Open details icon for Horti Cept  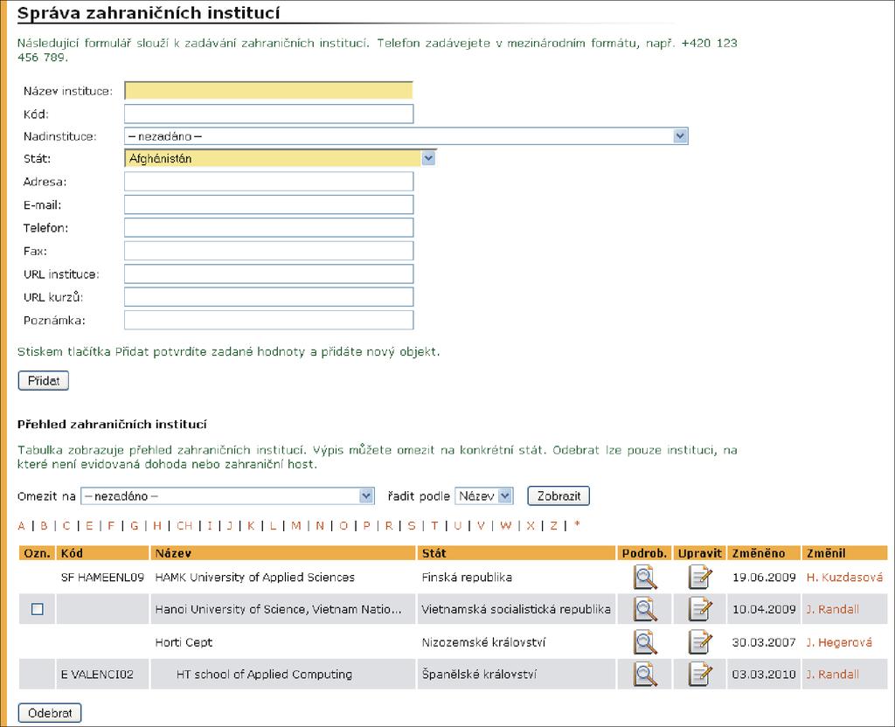pyautogui.click(x=645, y=642)
